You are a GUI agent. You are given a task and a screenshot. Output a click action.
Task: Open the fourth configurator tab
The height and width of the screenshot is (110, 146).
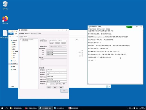click(38, 34)
